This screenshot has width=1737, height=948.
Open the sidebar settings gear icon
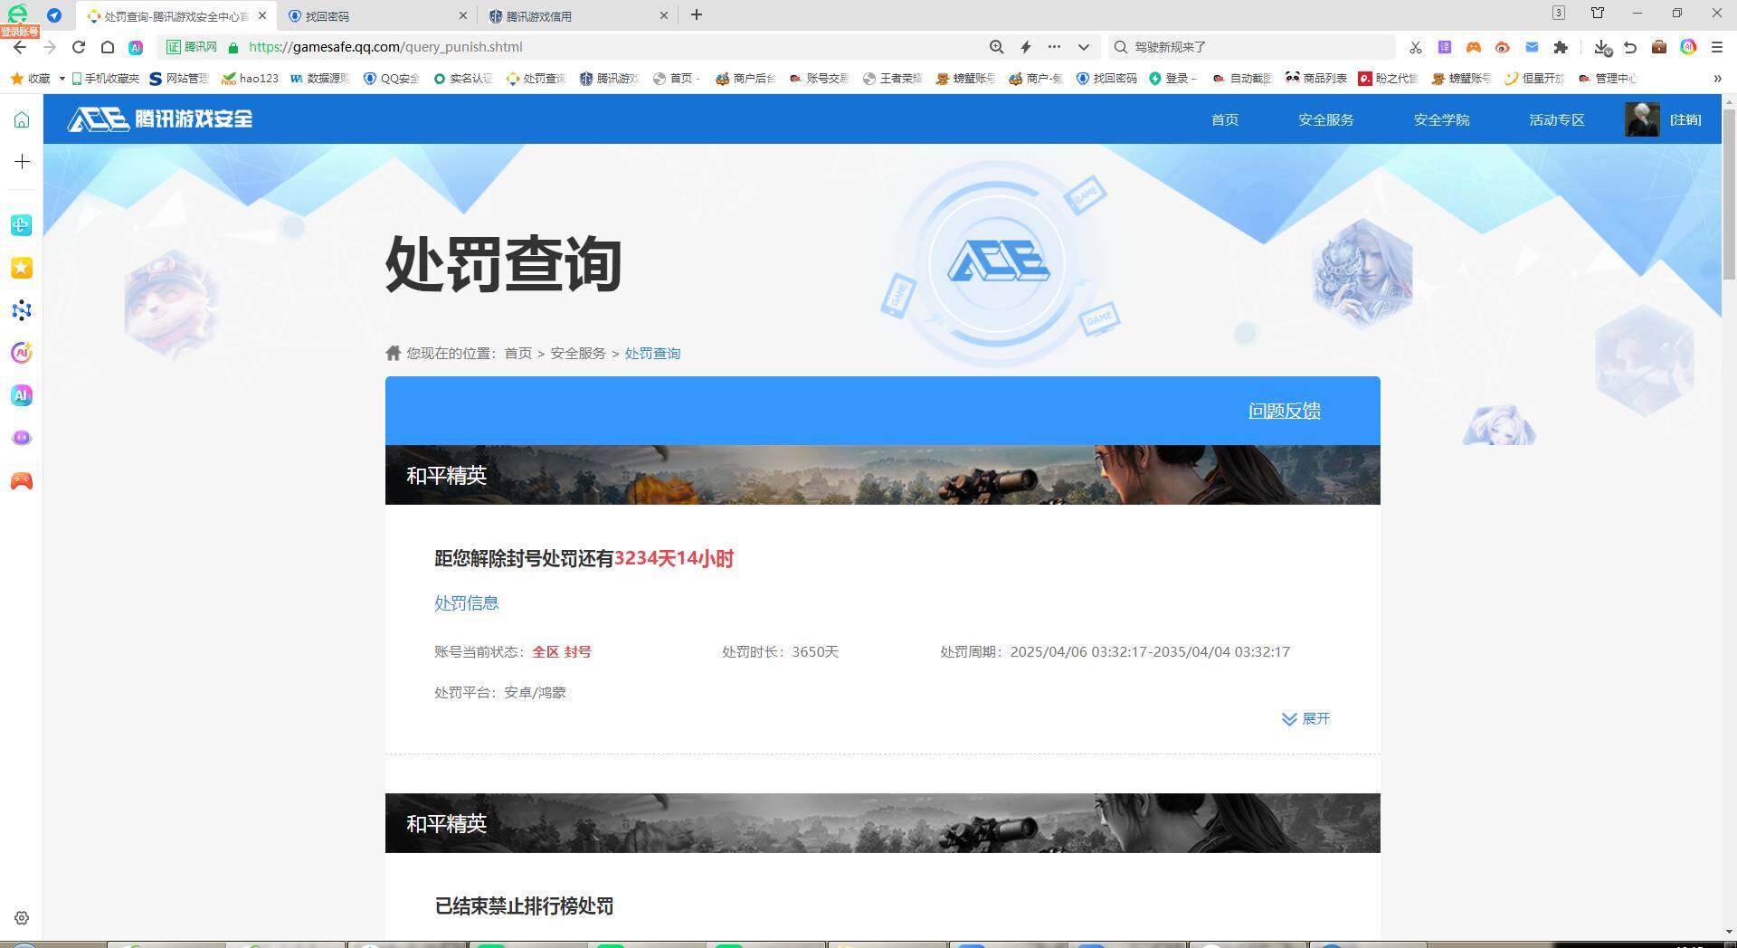click(22, 918)
